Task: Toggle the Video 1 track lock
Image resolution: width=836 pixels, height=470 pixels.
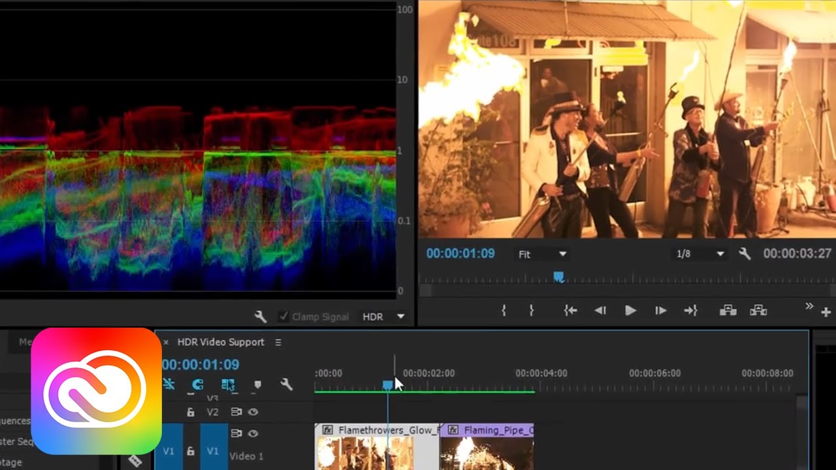Action: coord(191,451)
